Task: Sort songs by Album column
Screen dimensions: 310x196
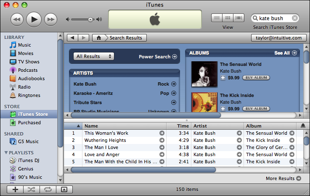Action: coord(270,126)
